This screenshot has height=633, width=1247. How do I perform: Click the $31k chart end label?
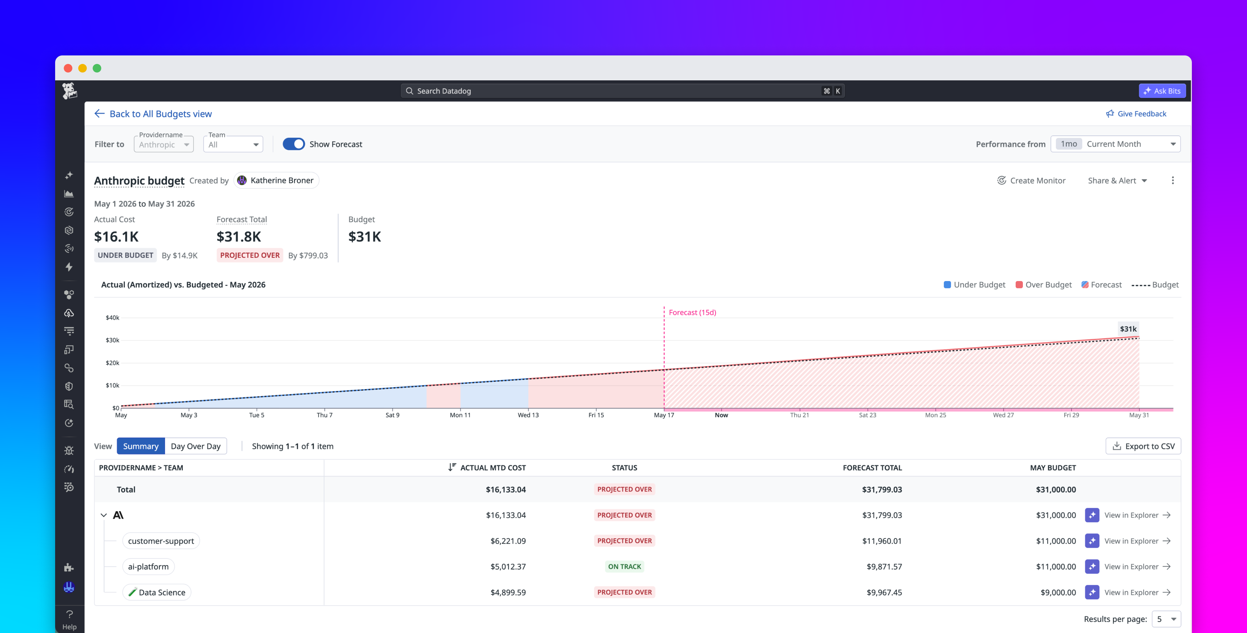tap(1128, 329)
